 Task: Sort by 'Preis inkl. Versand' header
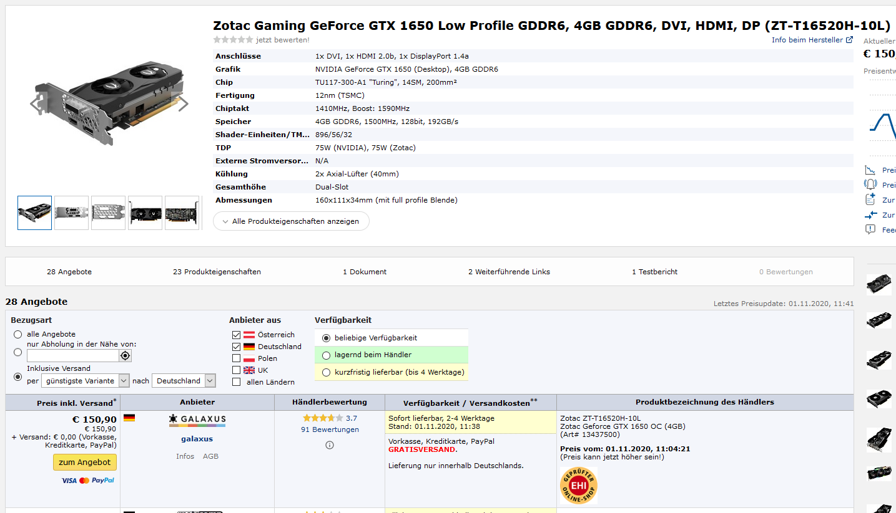(x=75, y=403)
